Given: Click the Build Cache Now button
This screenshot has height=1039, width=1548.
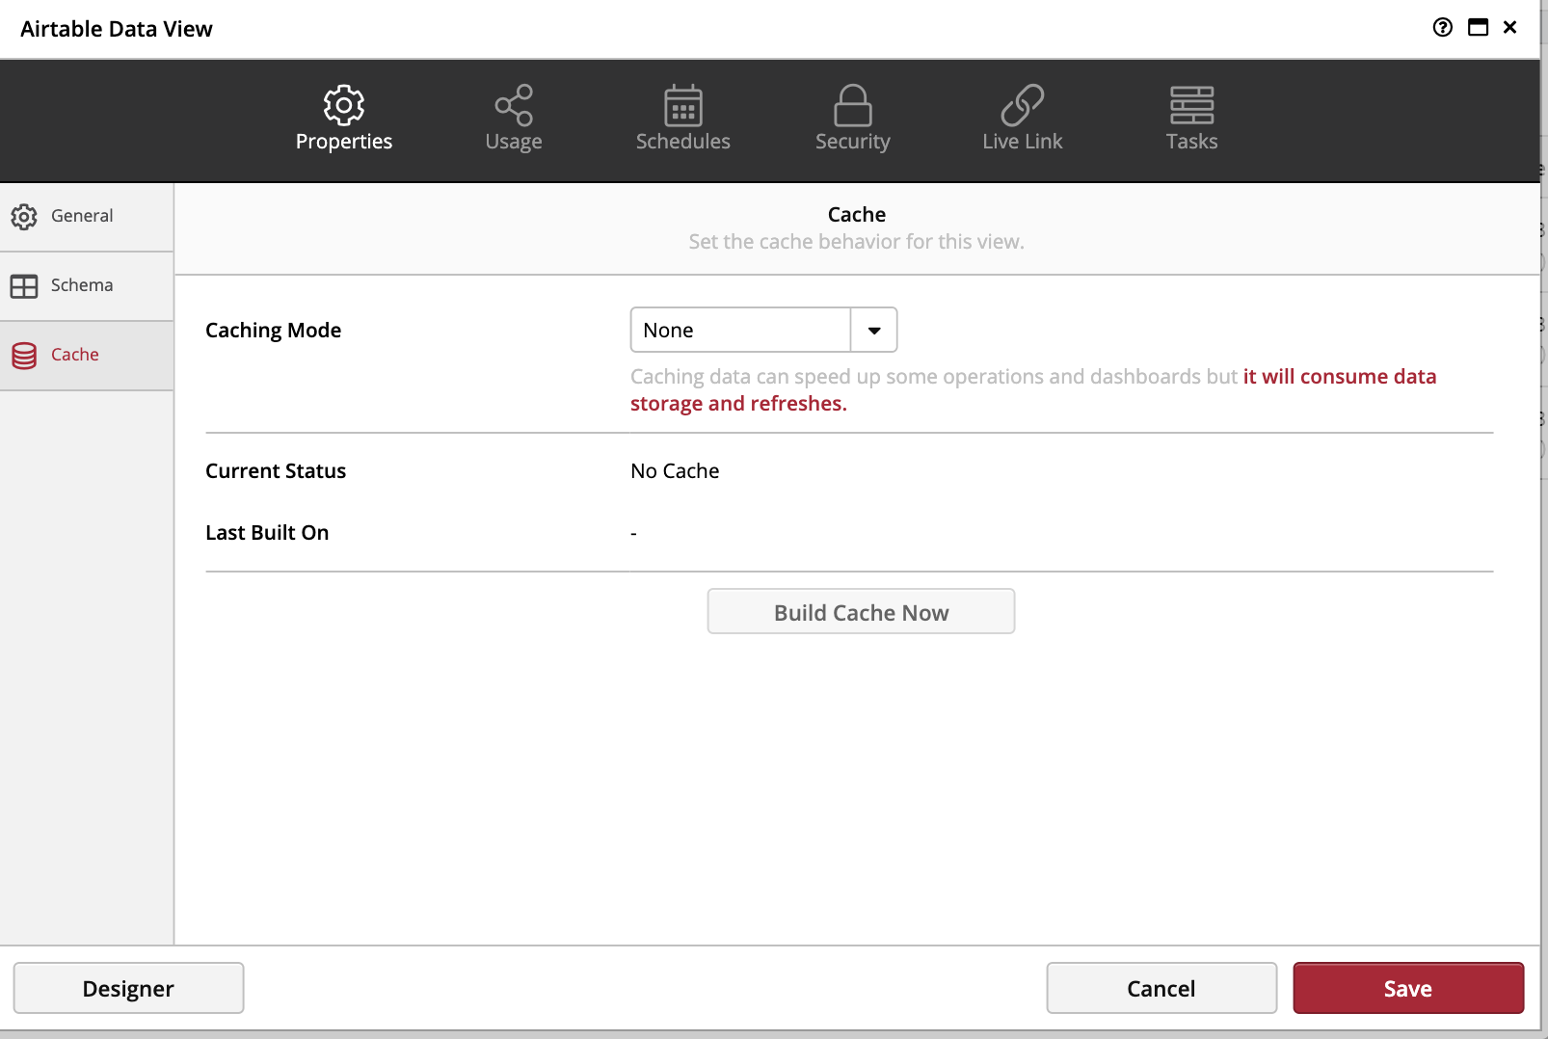Looking at the screenshot, I should 861,612.
